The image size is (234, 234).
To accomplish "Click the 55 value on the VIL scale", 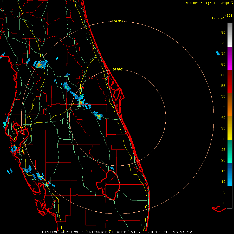I will click(x=223, y=86).
